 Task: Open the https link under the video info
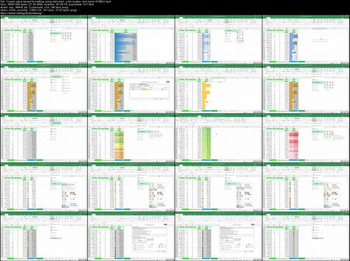tap(21, 13)
